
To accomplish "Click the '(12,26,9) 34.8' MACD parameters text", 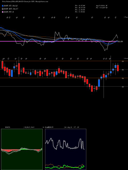I will (x=29, y=127).
